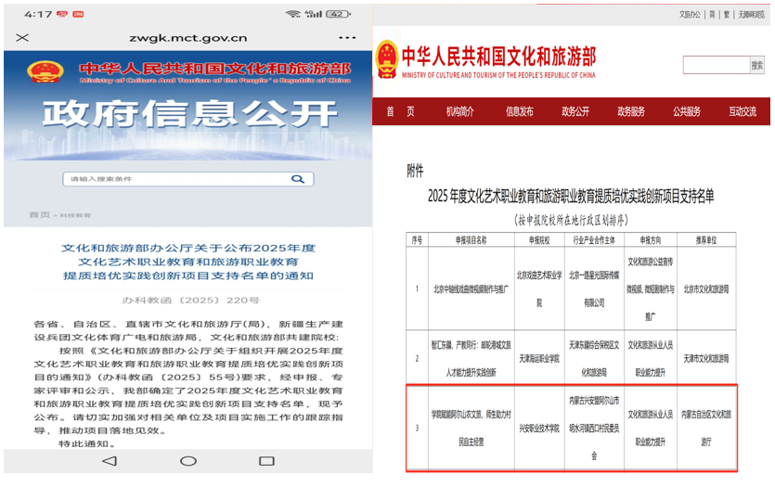
Task: Open the 互动交流 nav menu item
Action: point(743,111)
